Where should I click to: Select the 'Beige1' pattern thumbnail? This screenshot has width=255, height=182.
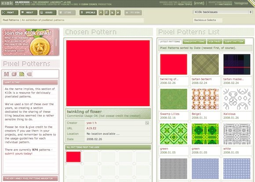pos(205,99)
